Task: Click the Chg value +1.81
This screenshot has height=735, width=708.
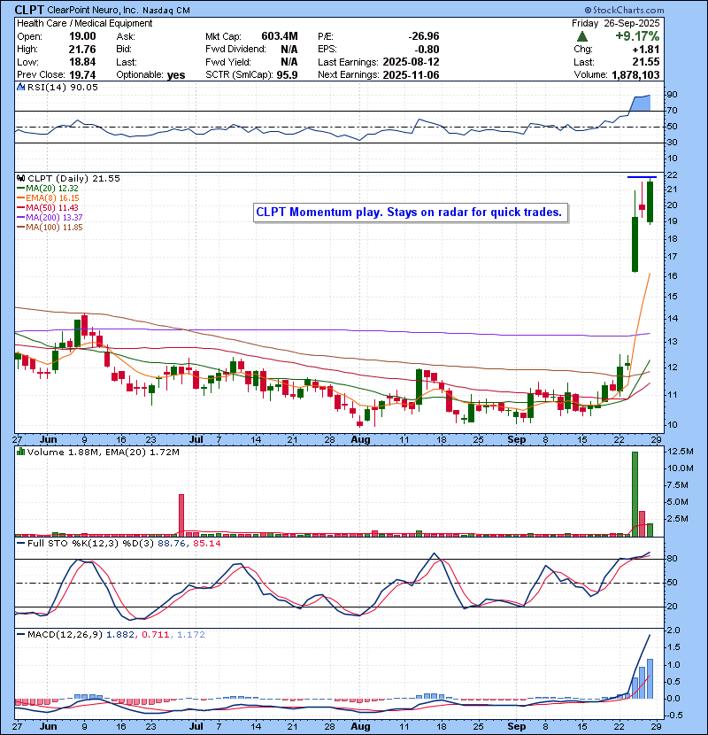Action: (646, 50)
